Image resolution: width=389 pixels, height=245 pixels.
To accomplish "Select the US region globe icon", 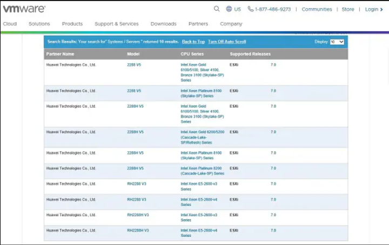I will tap(229, 9).
